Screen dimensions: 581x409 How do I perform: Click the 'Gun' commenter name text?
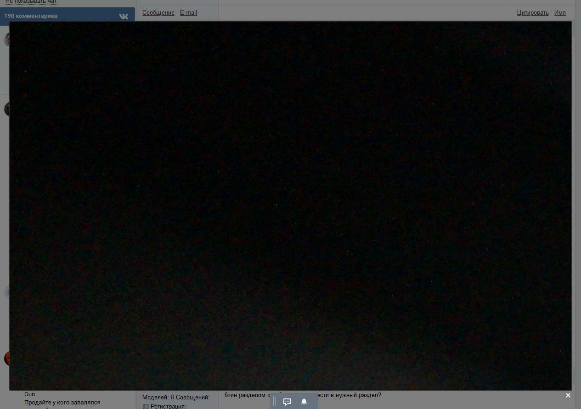pyautogui.click(x=29, y=394)
